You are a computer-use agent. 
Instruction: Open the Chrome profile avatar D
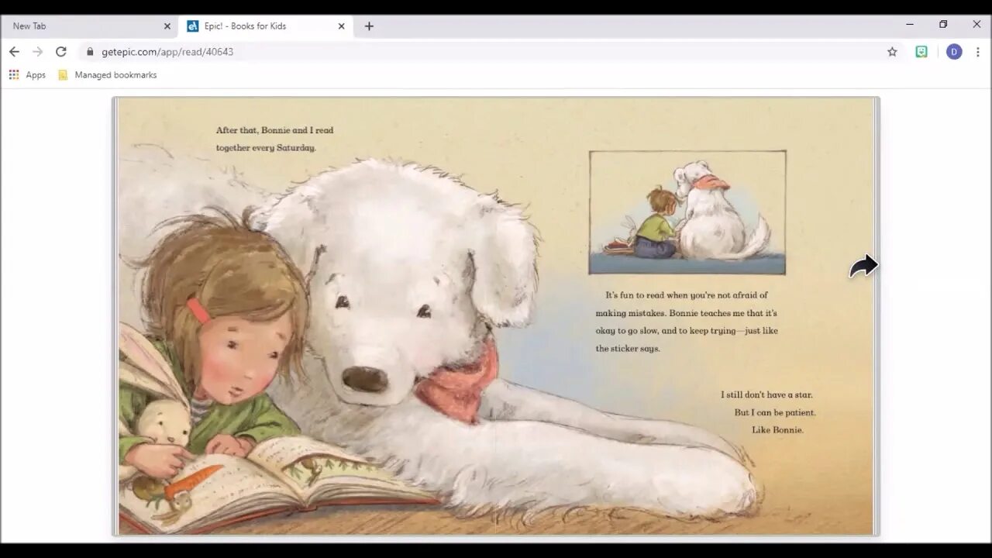(954, 52)
